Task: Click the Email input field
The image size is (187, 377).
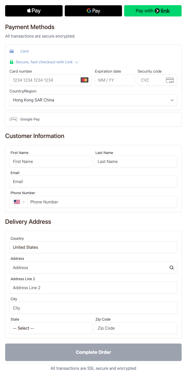Action: tap(93, 182)
